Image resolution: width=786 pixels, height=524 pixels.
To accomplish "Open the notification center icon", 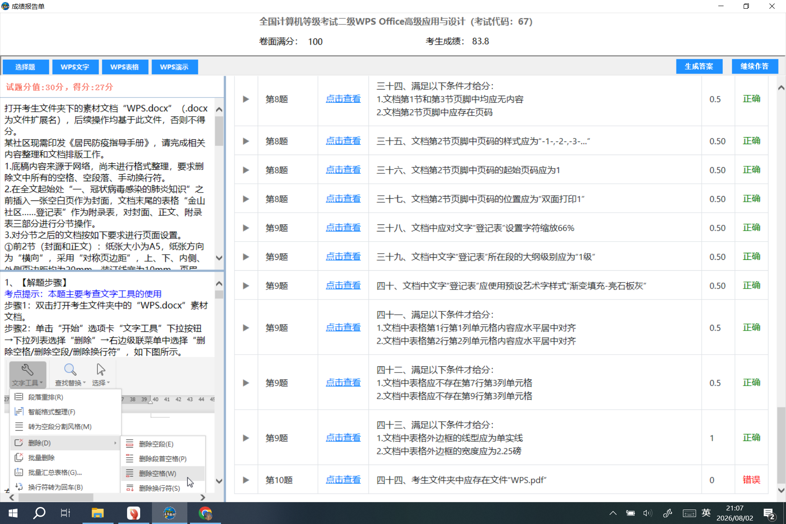I will coord(769,514).
